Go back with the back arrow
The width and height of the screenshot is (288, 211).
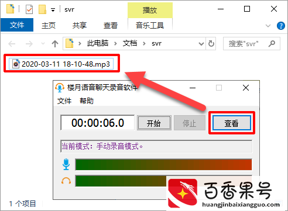pos(12,44)
